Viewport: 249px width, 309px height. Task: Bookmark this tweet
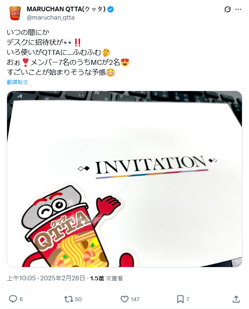click(x=180, y=299)
